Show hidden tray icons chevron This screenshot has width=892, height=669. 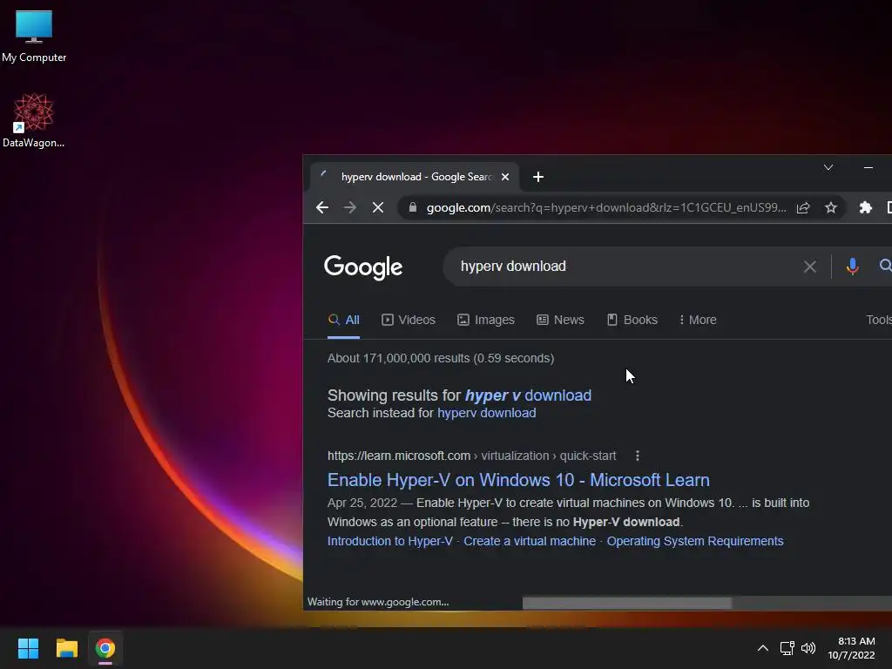pos(763,648)
